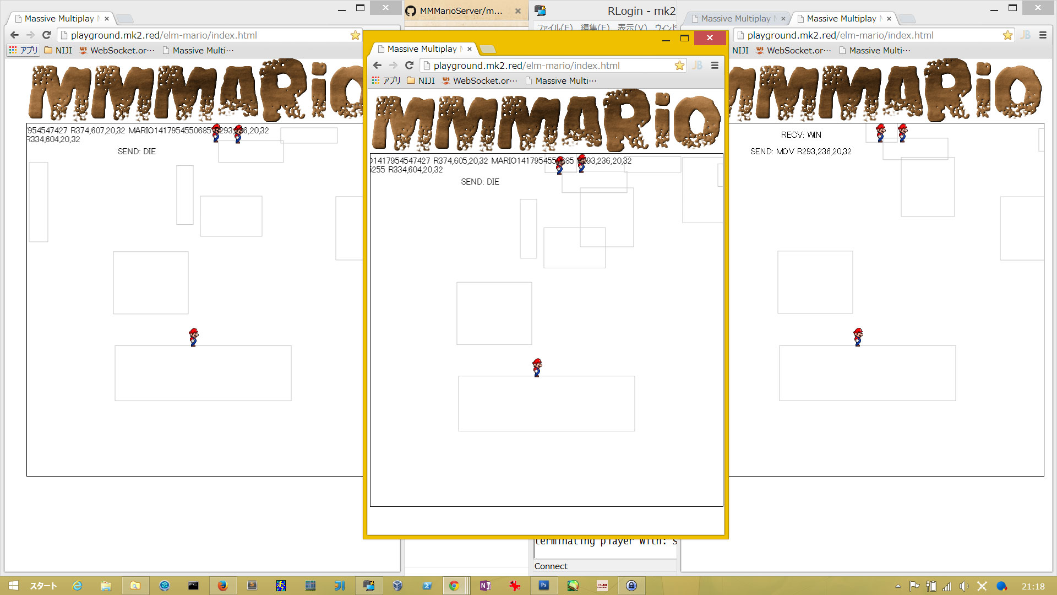The image size is (1057, 595).
Task: Open Internet Explorer from the taskbar
Action: [77, 586]
